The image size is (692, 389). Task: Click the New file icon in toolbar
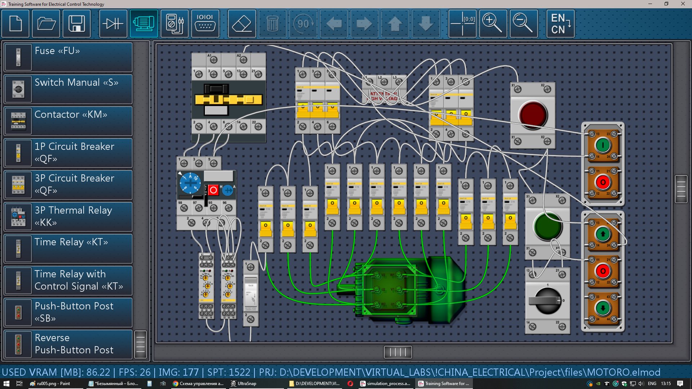tap(15, 24)
